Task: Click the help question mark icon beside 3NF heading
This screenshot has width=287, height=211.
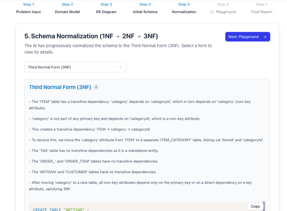Action: [x=96, y=87]
